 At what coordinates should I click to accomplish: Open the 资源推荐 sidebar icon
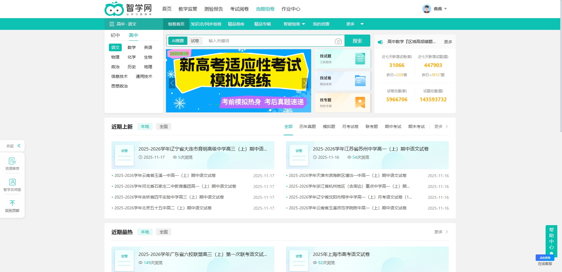(12, 161)
